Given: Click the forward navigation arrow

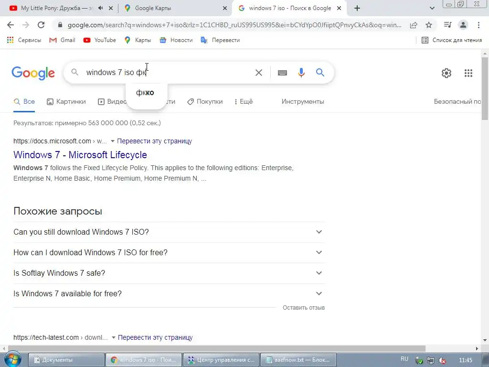Looking at the screenshot, I should (x=26, y=25).
